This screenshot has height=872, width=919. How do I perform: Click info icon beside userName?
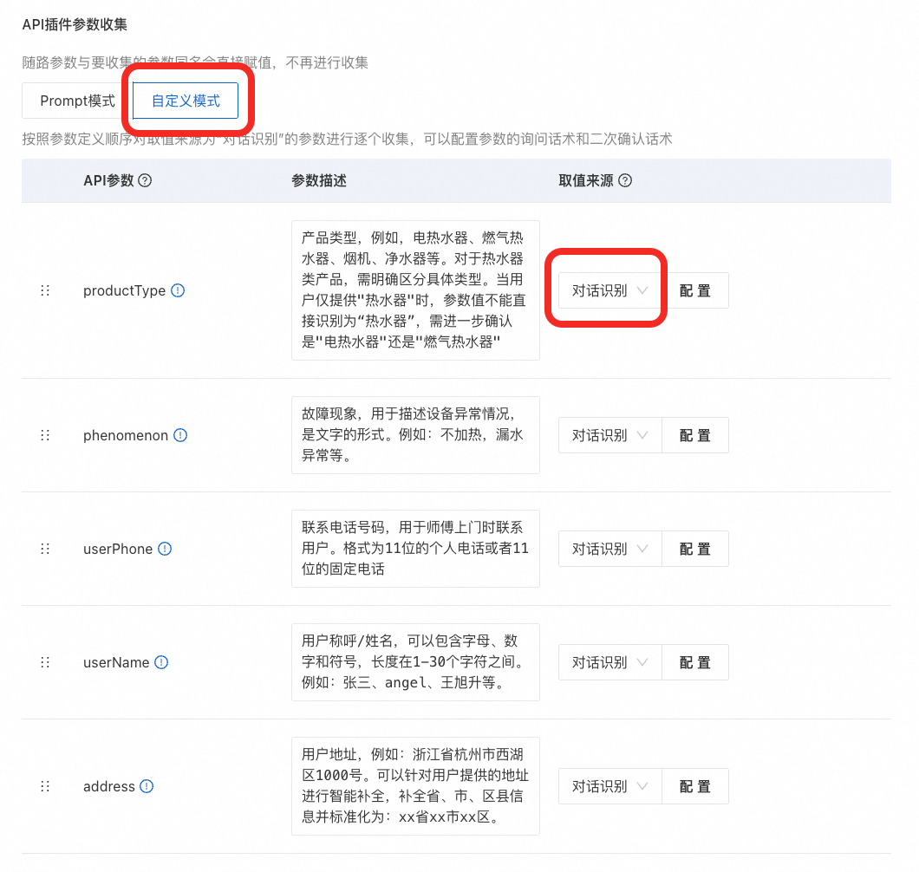coord(161,663)
